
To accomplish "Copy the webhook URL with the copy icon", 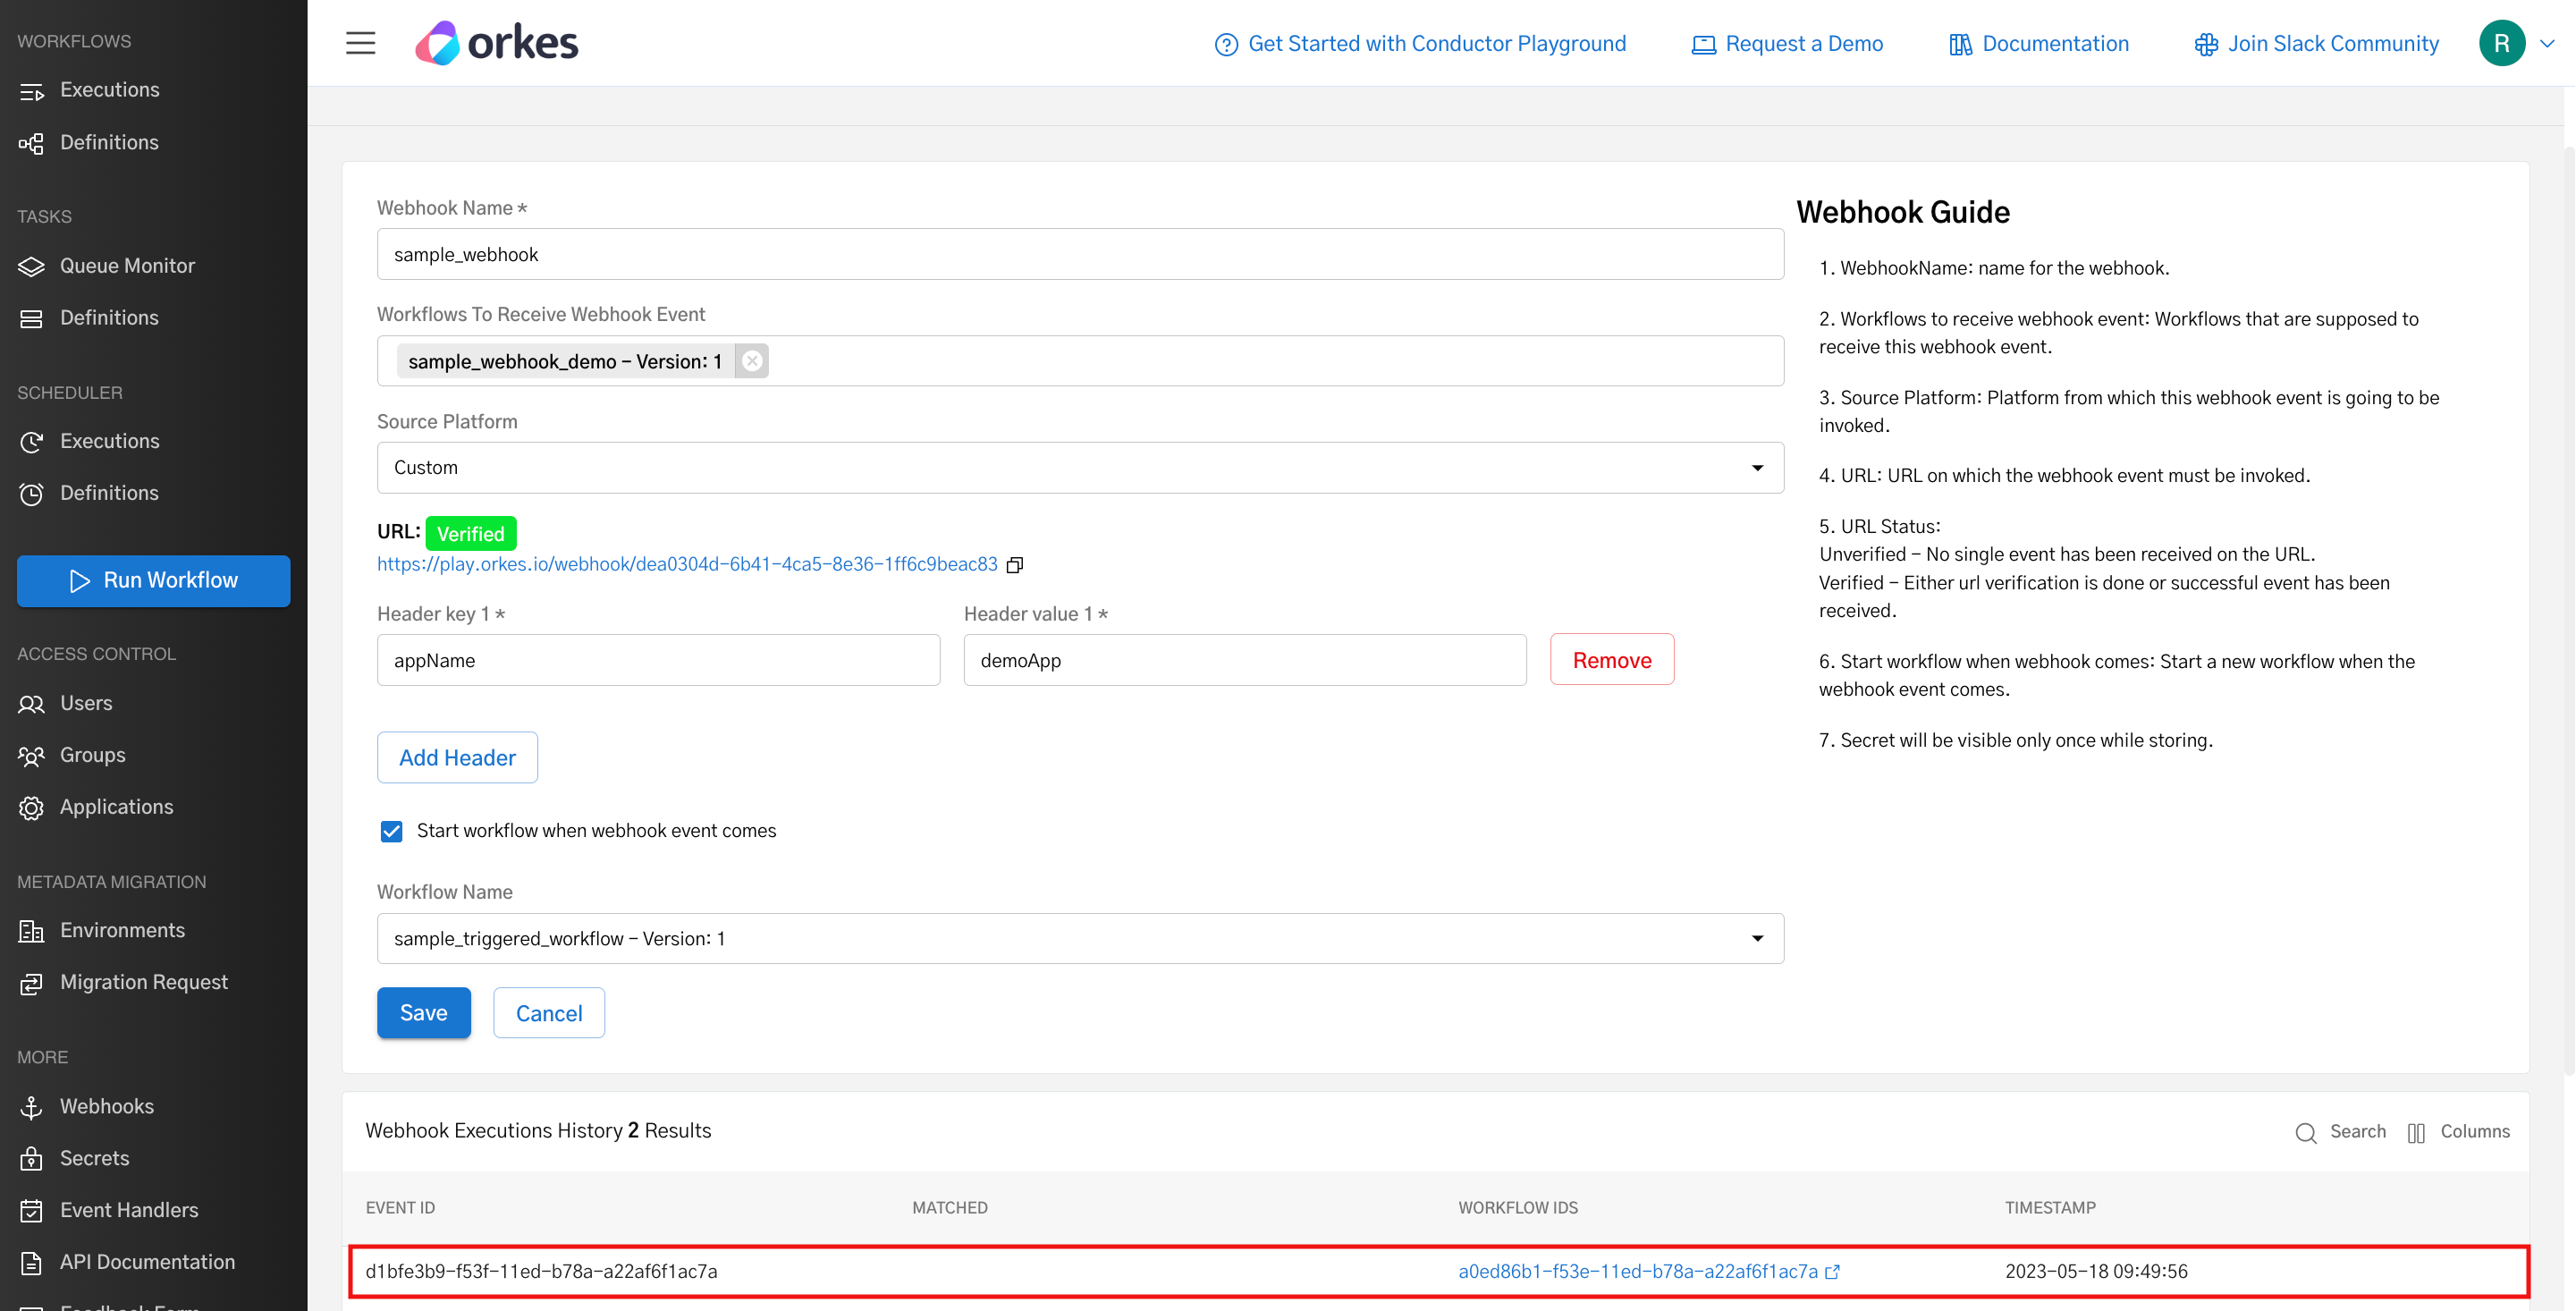I will [x=1014, y=565].
